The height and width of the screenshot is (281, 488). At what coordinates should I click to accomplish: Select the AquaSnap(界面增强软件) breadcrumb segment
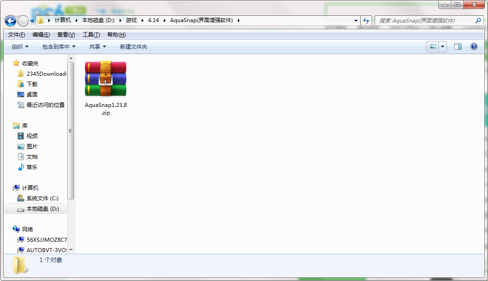(x=201, y=20)
